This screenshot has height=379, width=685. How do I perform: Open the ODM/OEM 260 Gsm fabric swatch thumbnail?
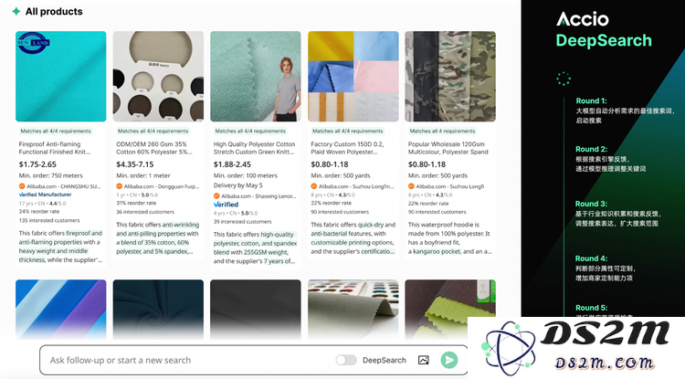click(158, 76)
